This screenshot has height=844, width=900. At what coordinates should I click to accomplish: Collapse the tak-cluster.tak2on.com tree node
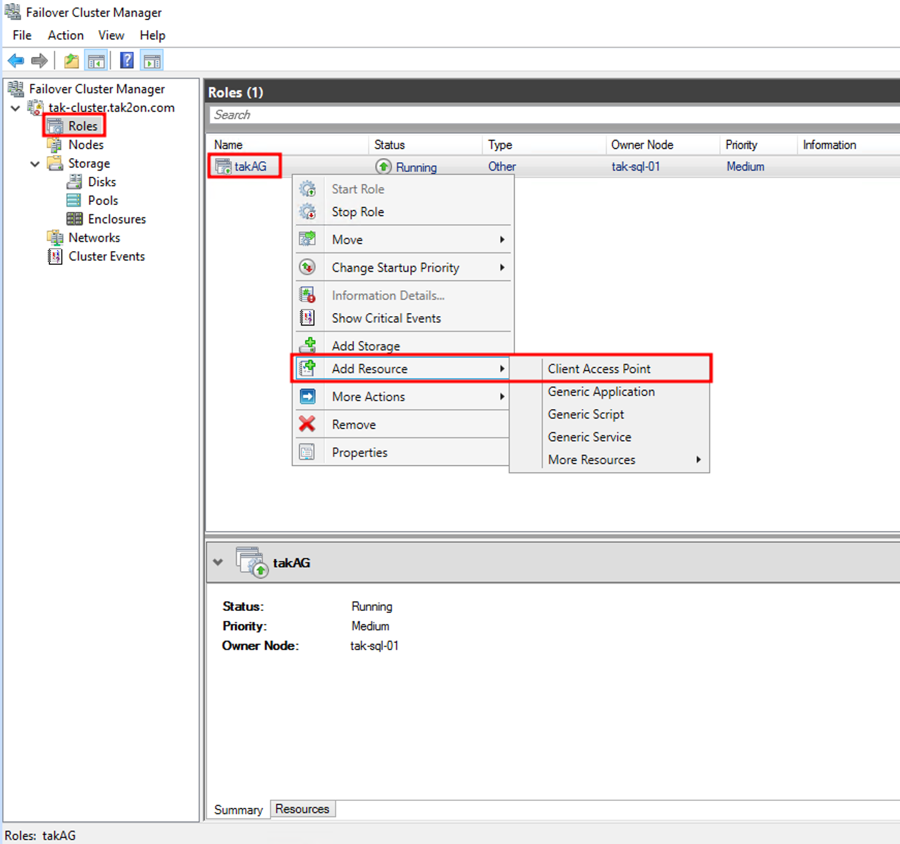point(16,108)
